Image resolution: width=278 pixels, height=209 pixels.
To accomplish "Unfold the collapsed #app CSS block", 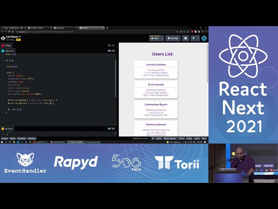I will coord(13,54).
